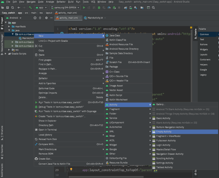The image size is (219, 178).
Task: Open the File menu
Action: point(8,2)
